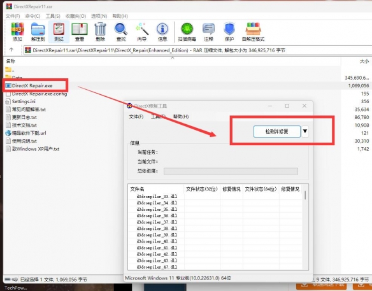The image size is (372, 291).
Task: Open the WinRAR 命令(C) menu
Action: 32,16
